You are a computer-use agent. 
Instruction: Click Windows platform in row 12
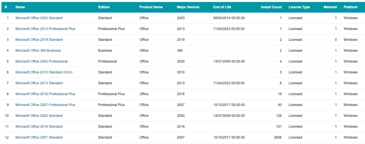(350, 137)
